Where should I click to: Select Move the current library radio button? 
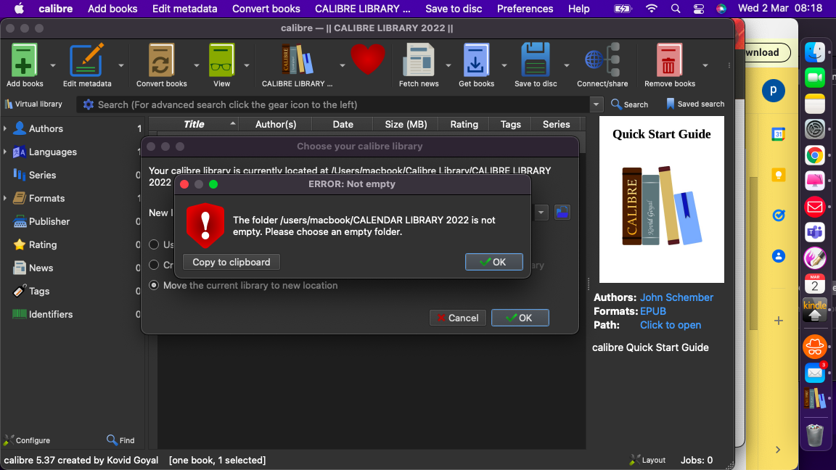pyautogui.click(x=154, y=286)
